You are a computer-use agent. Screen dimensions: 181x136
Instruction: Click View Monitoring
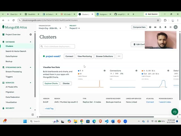click(x=85, y=56)
